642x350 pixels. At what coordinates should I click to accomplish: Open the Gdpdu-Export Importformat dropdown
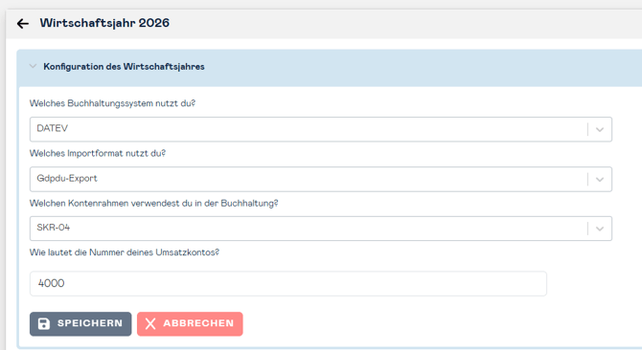[x=321, y=179]
